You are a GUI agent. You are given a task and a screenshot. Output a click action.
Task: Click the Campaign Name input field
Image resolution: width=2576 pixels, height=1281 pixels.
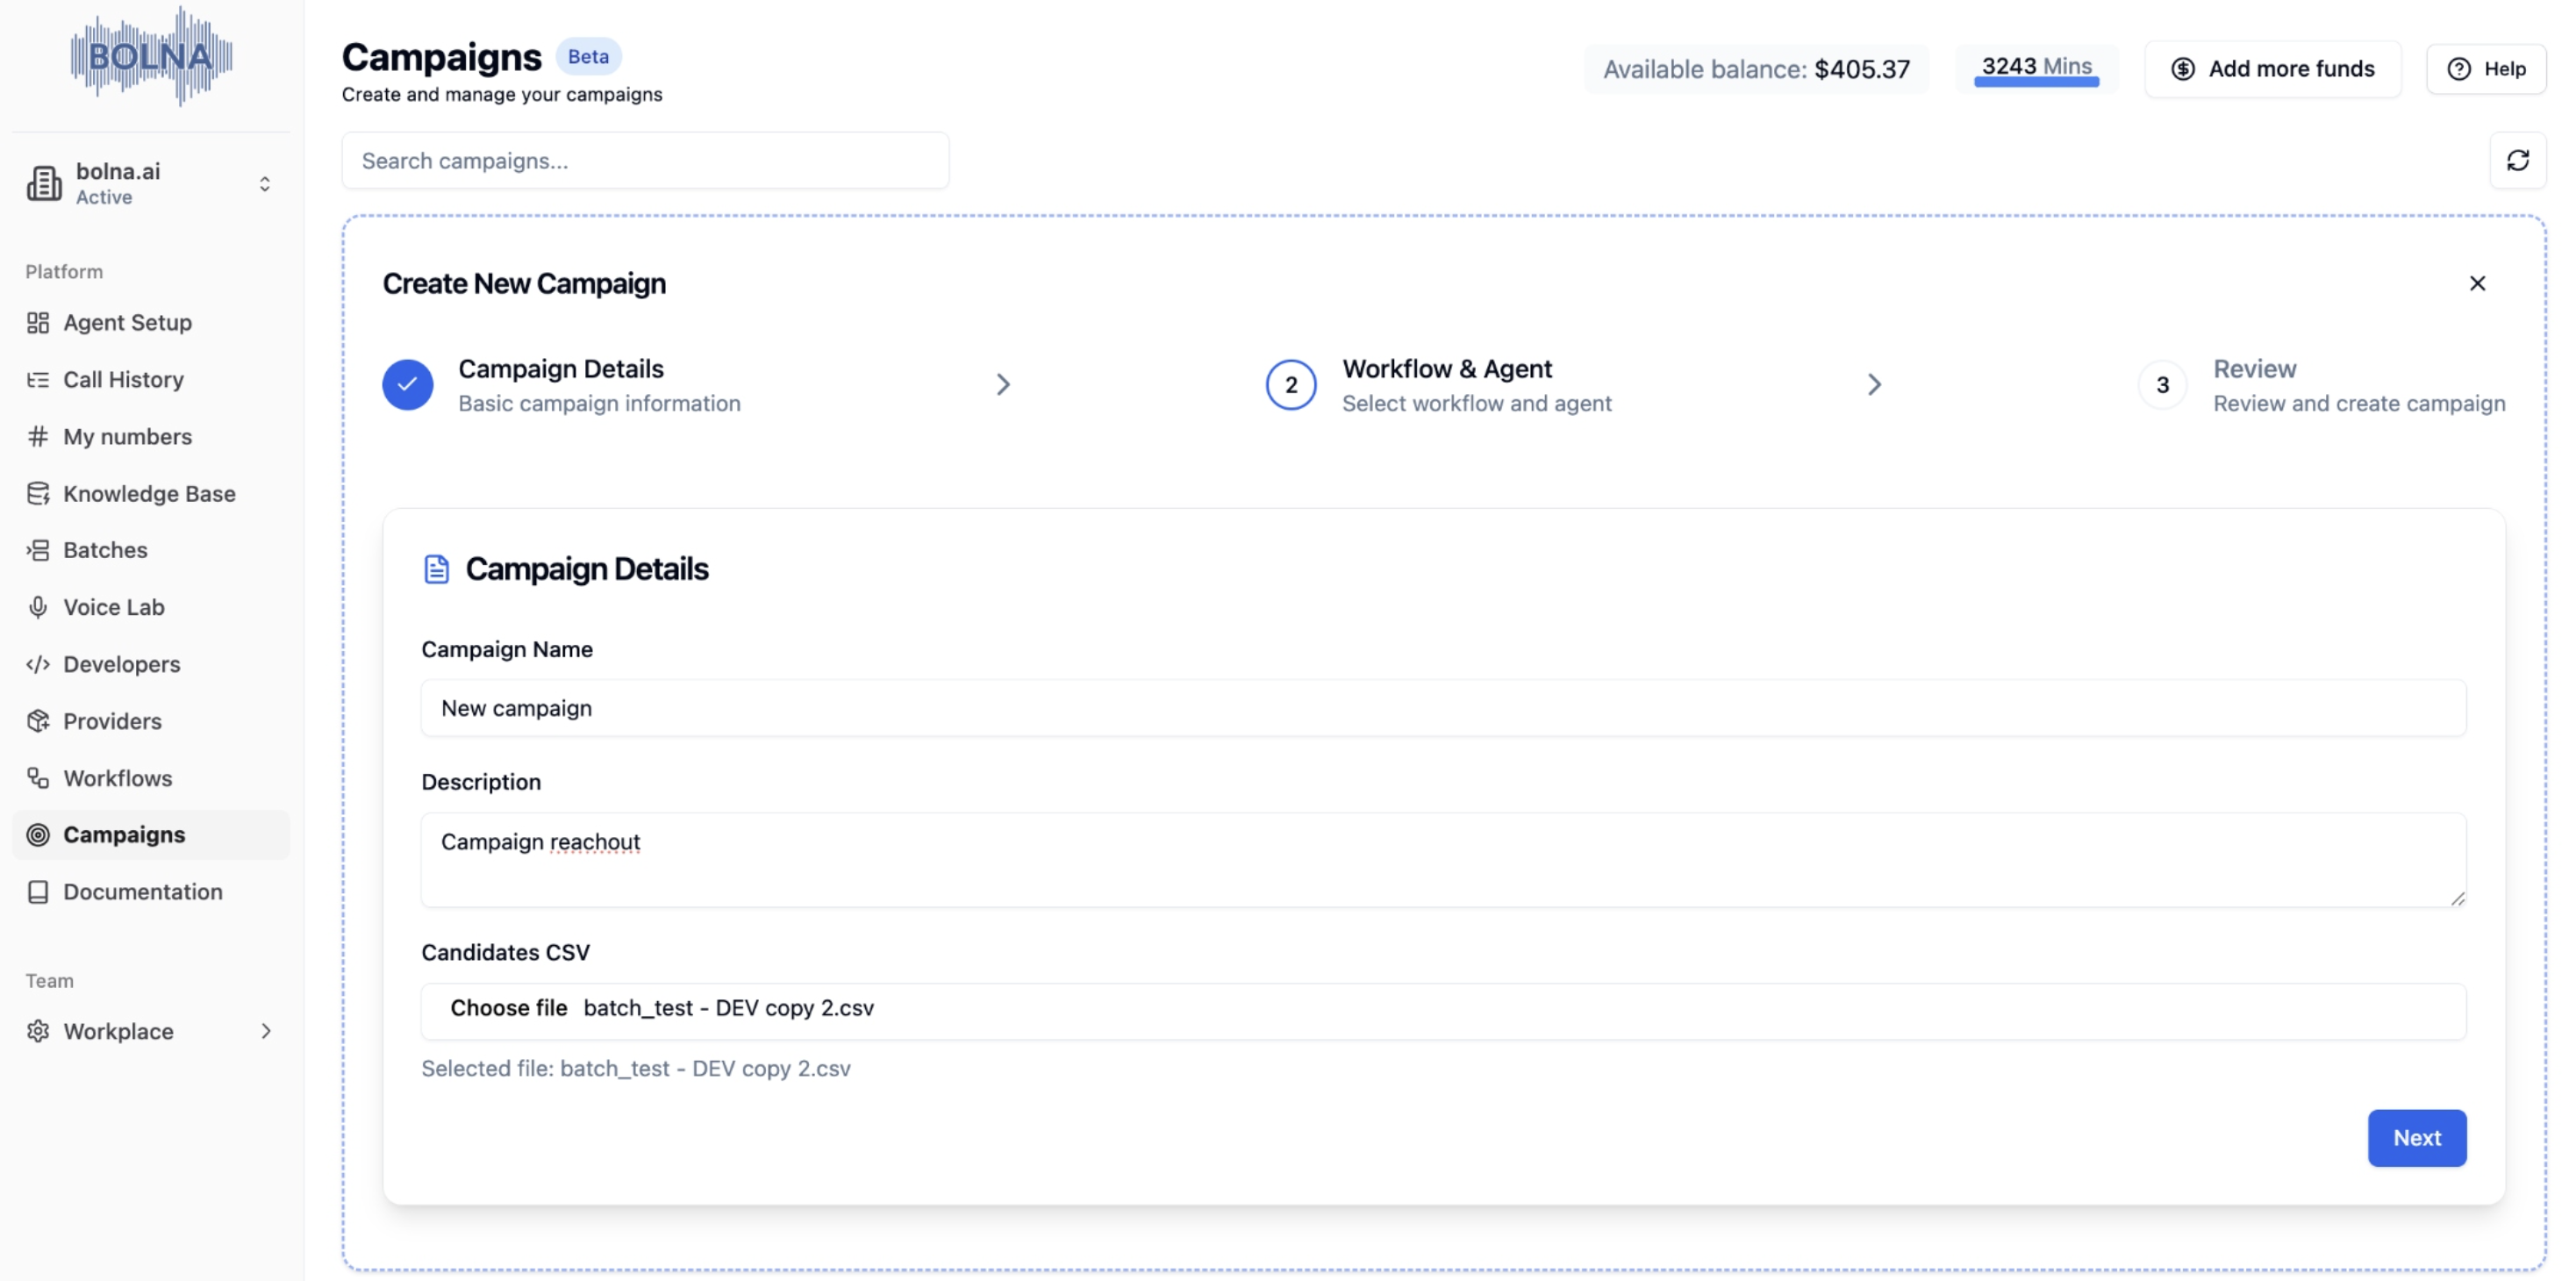pos(1443,708)
